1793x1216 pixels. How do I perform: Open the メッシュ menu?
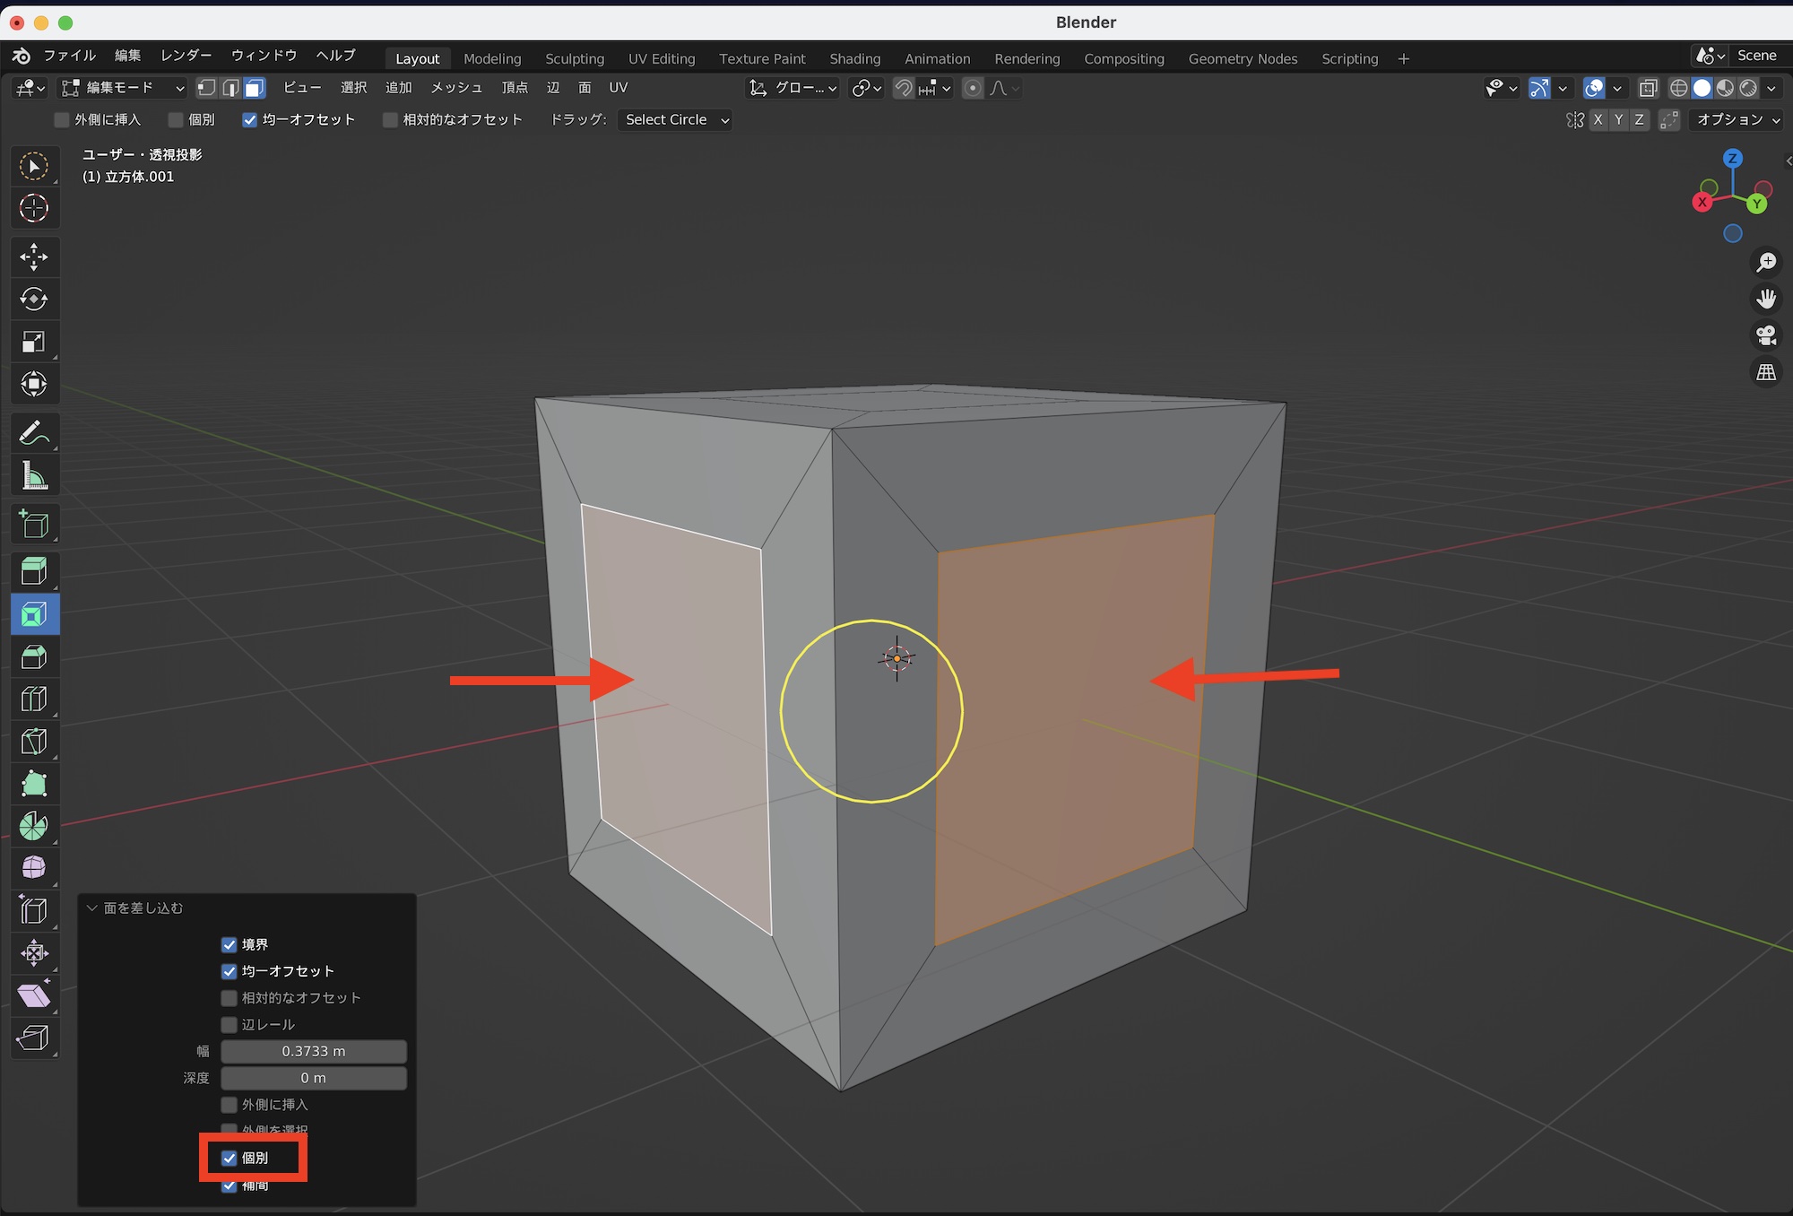pos(456,88)
